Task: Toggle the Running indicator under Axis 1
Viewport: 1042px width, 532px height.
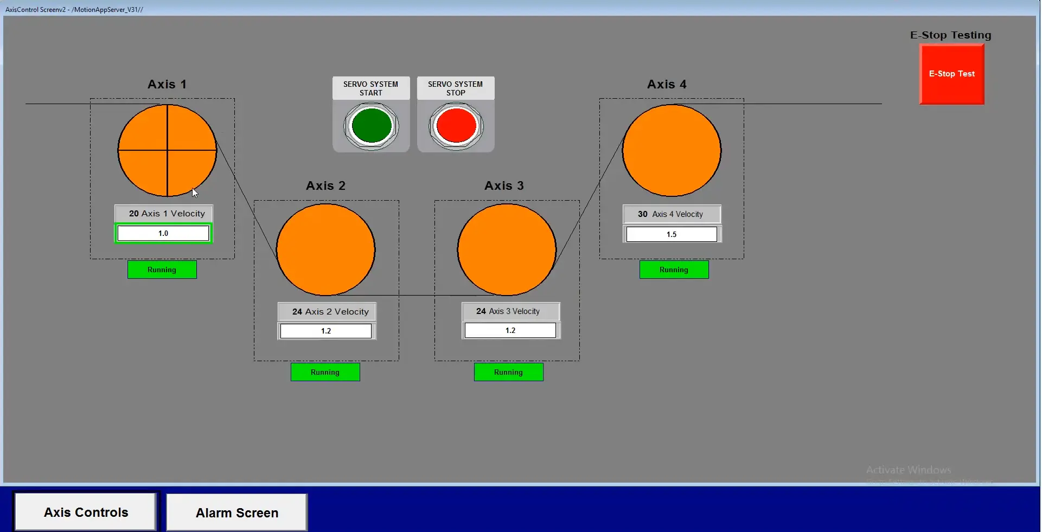Action: pos(162,269)
